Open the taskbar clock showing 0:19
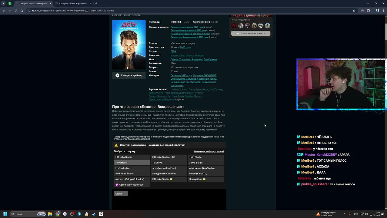Image resolution: width=387 pixels, height=218 pixels. point(375,214)
